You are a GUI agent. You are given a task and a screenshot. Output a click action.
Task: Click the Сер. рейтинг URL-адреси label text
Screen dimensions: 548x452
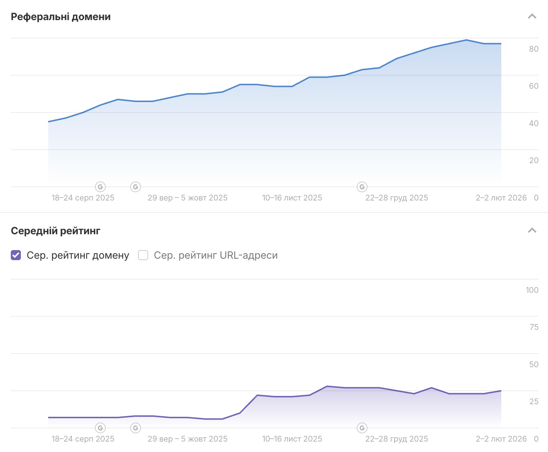pos(216,255)
